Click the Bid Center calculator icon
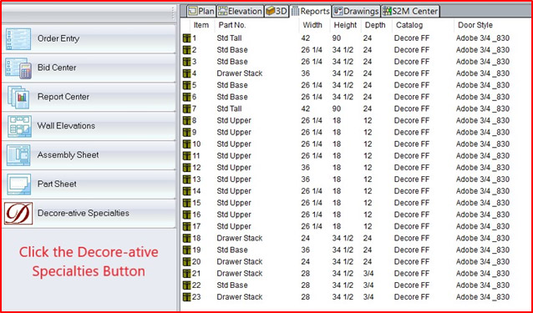 coord(18,68)
